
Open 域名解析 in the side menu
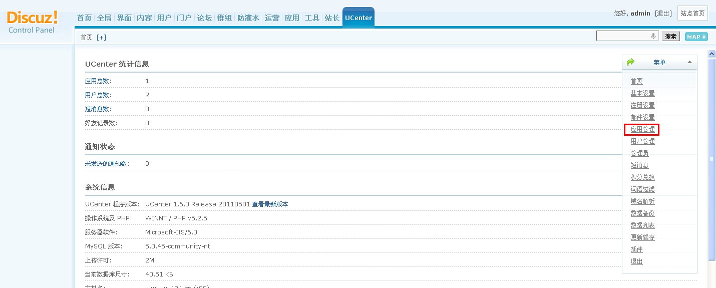(x=642, y=201)
